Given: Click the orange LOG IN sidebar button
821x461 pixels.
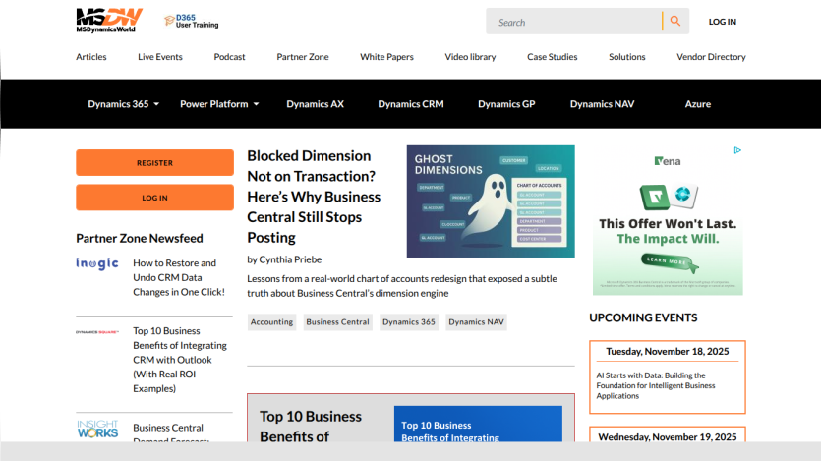Looking at the screenshot, I should click(x=155, y=198).
